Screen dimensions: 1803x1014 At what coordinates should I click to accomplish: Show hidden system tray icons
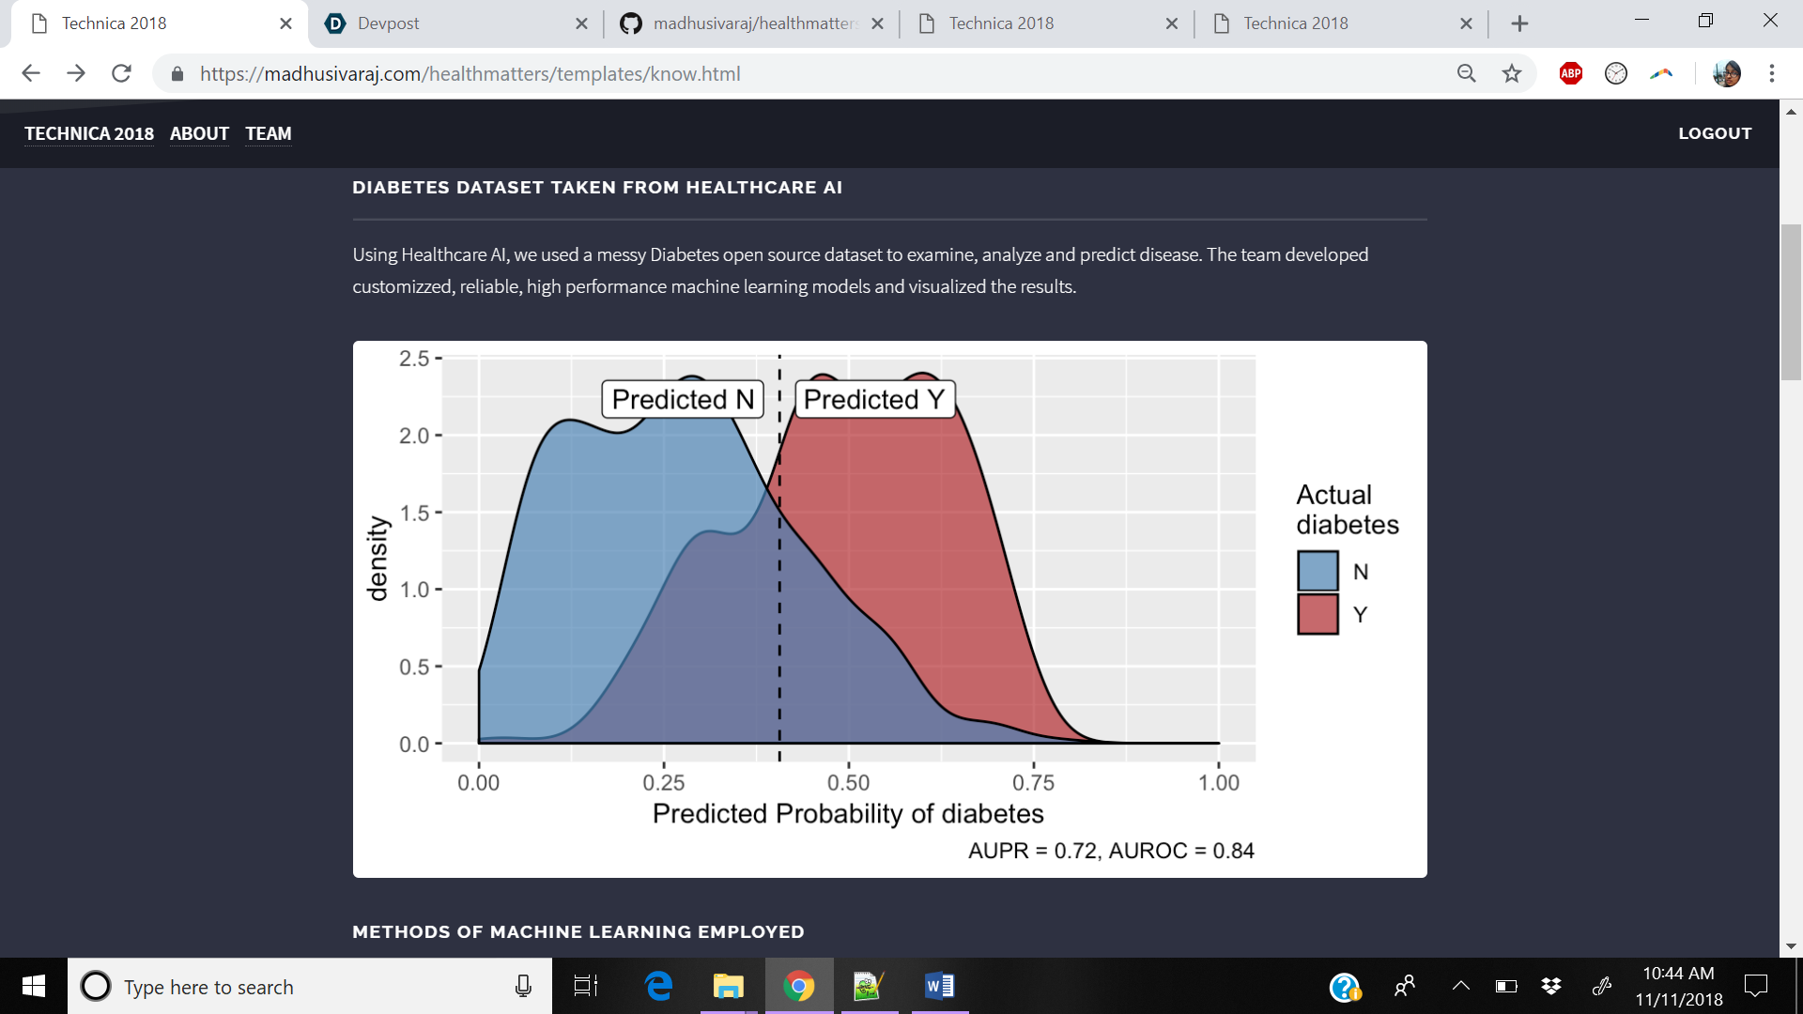click(1461, 986)
